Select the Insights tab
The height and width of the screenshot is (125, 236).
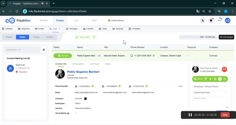tap(50, 37)
